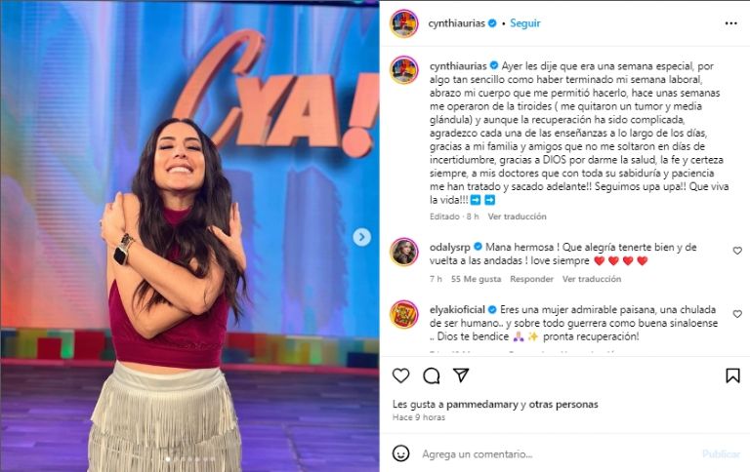The image size is (750, 472).
Task: Follow cynthiaurias with Seguir
Action: [x=524, y=23]
